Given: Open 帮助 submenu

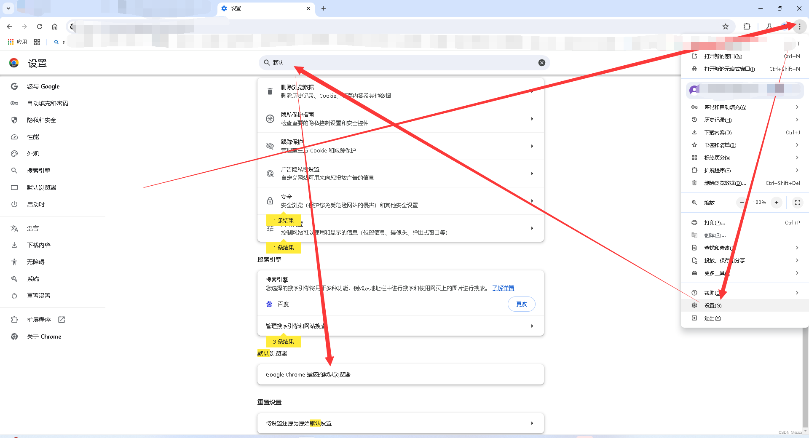Looking at the screenshot, I should [745, 293].
